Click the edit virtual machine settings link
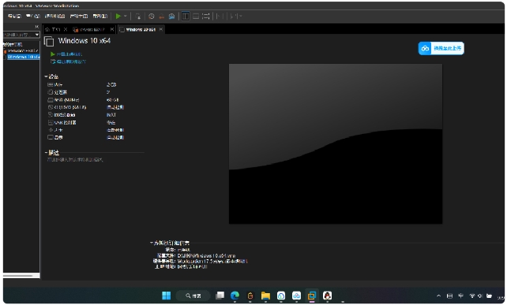This screenshot has height=305, width=507. (68, 61)
